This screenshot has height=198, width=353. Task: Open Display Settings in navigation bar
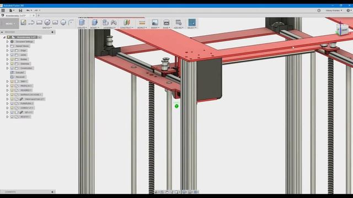[x=185, y=192]
